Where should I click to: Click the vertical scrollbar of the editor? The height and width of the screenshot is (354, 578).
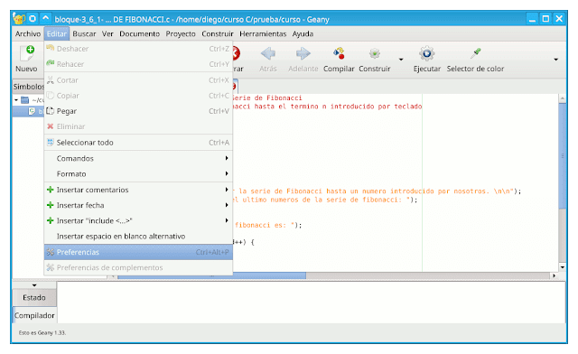tap(562, 155)
